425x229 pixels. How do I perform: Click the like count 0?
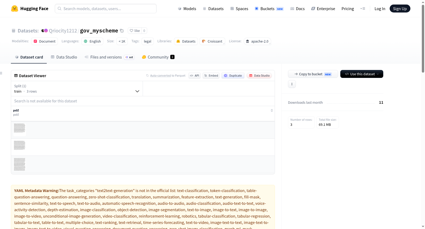point(144,31)
